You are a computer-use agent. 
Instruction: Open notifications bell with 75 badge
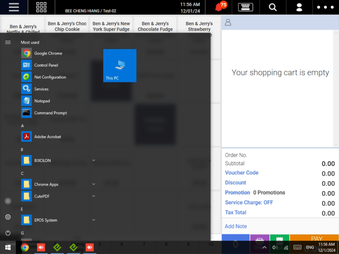pyautogui.click(x=219, y=7)
